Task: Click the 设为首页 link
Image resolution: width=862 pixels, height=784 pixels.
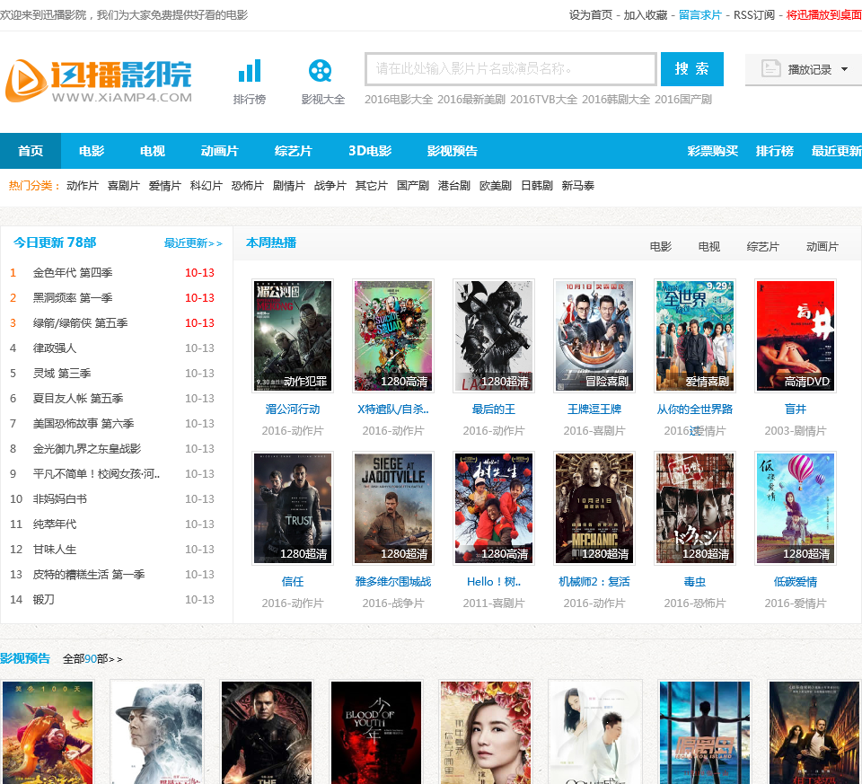Action: coord(591,15)
